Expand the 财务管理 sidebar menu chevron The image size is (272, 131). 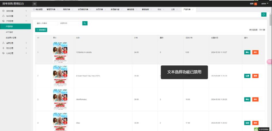26,48
